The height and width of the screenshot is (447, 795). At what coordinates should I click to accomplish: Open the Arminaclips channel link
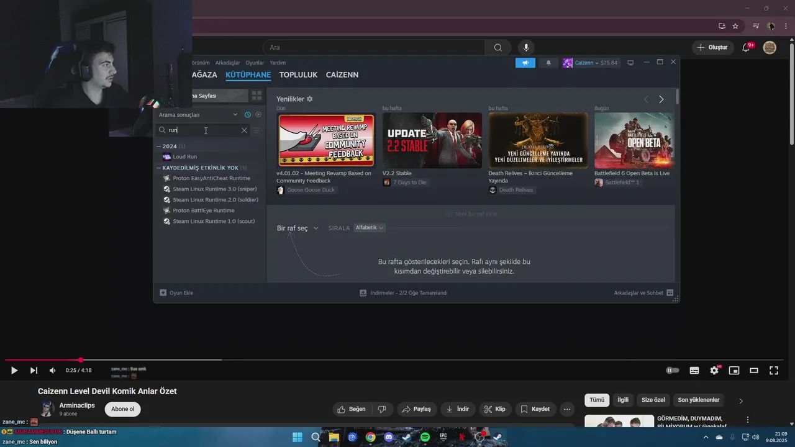pos(77,405)
